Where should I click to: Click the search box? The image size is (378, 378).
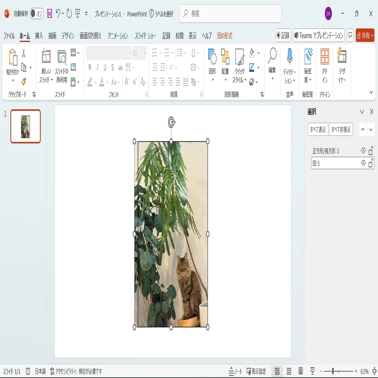pyautogui.click(x=230, y=13)
